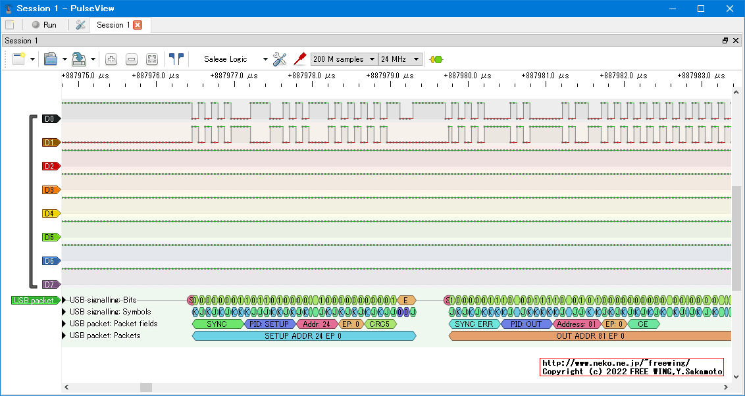Screen dimensions: 745x396
Task: Toggle the cursors display
Action: 176,59
